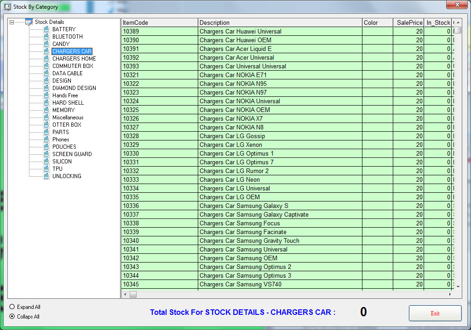This screenshot has width=471, height=330.
Task: Select the DATA CABLE category
Action: pos(68,73)
